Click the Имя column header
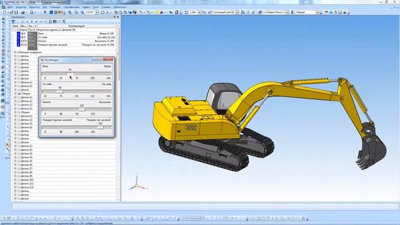400x225 pixels. click(x=16, y=26)
